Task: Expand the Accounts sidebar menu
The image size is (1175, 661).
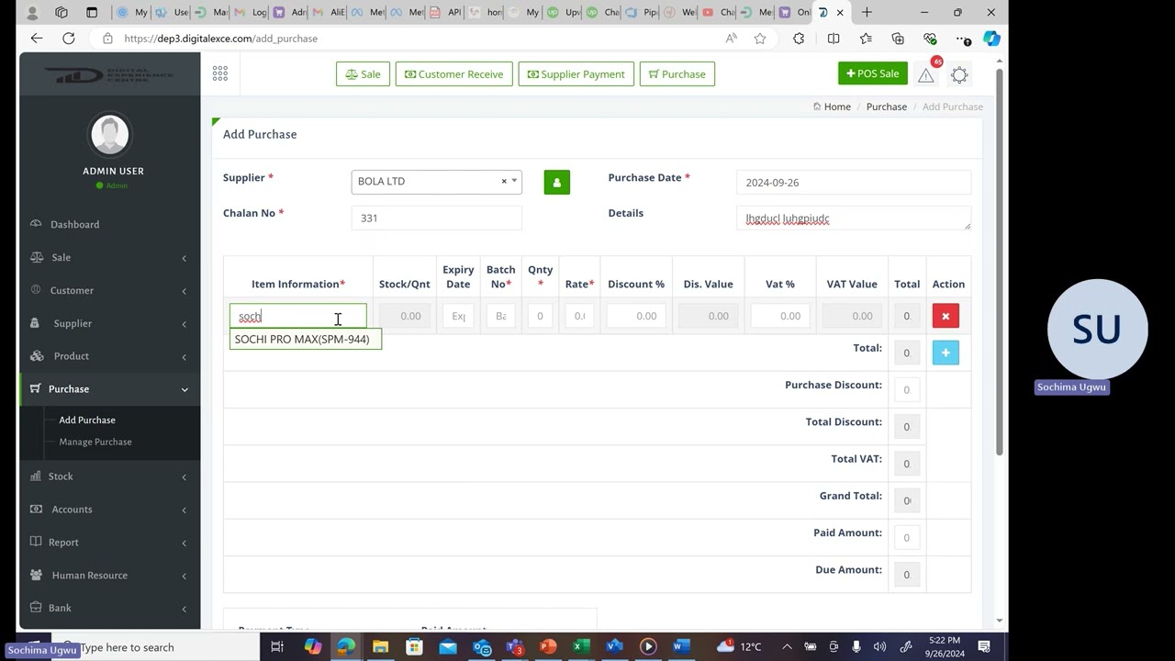Action: [x=110, y=510]
